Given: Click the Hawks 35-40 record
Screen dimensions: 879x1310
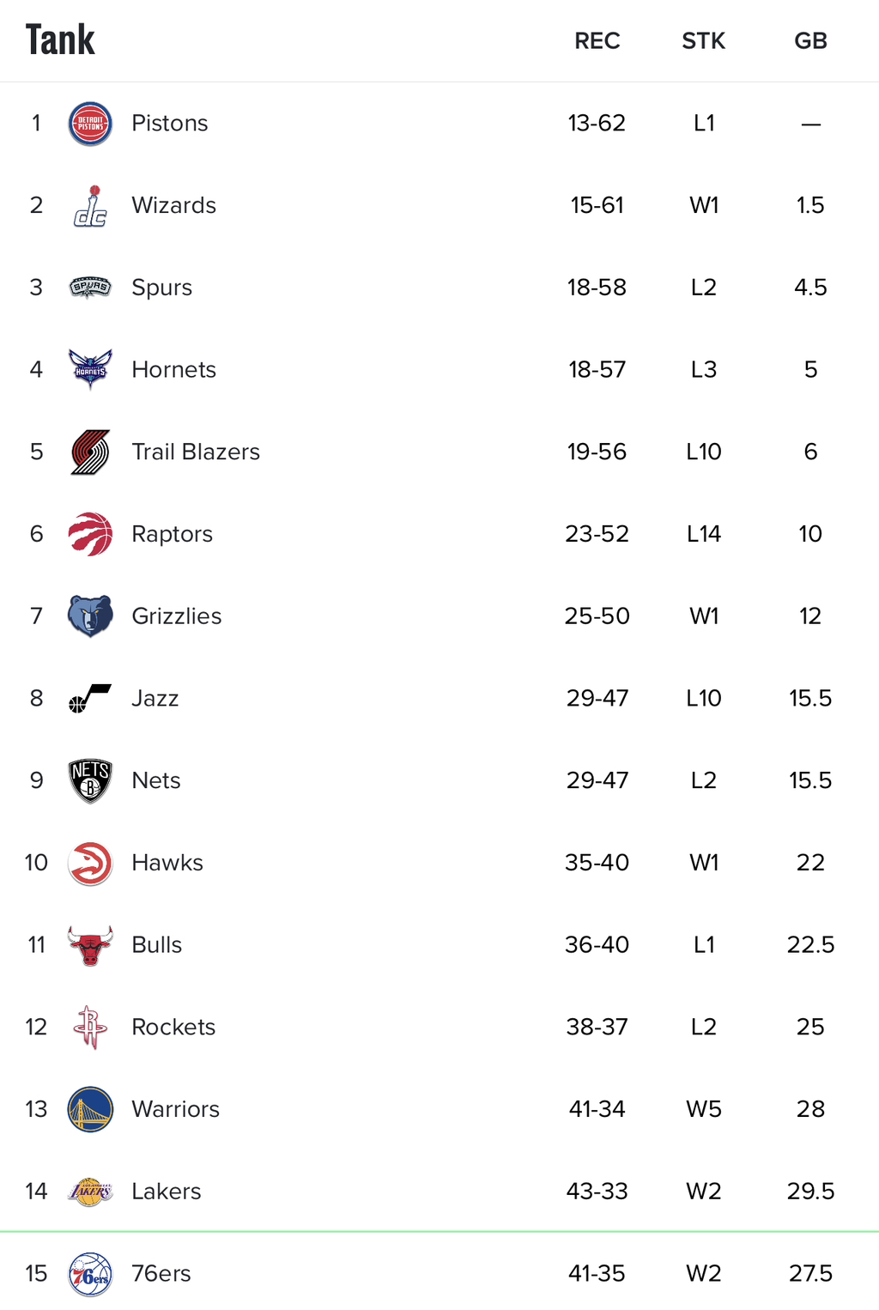Looking at the screenshot, I should click(x=597, y=863).
